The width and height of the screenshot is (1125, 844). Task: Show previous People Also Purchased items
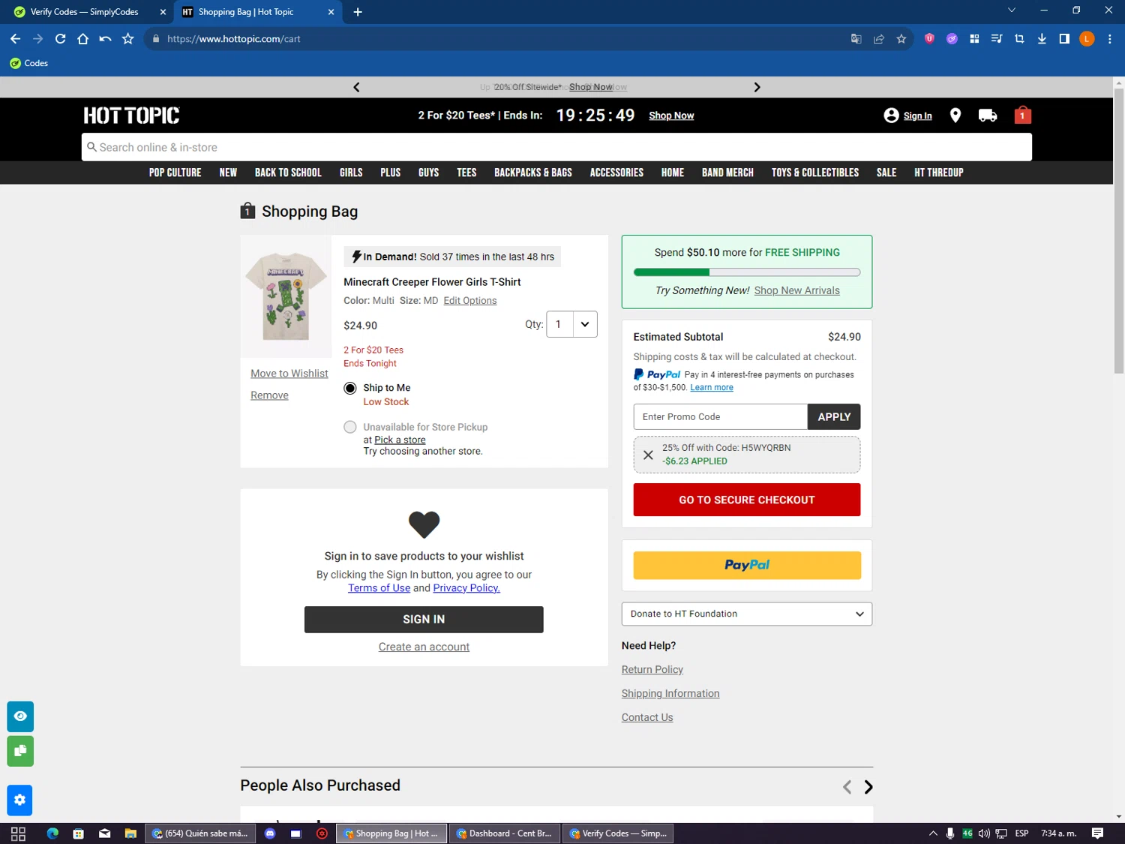click(x=847, y=787)
